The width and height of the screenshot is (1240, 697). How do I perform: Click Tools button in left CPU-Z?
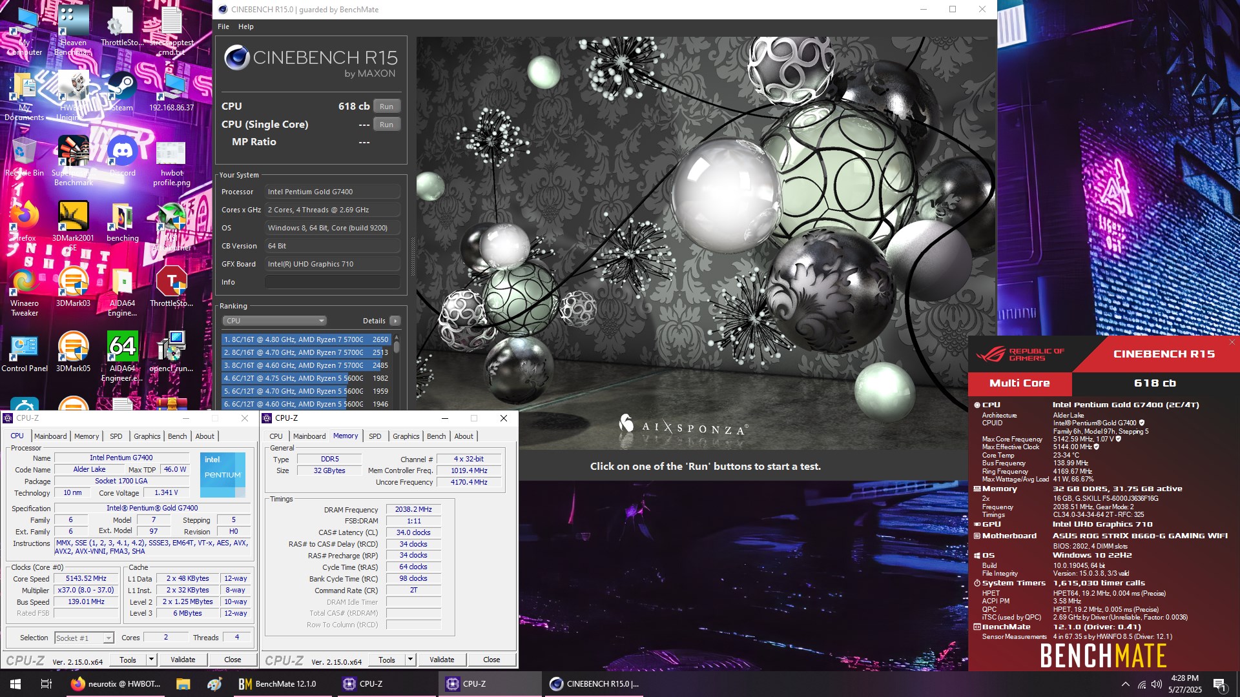(x=128, y=660)
